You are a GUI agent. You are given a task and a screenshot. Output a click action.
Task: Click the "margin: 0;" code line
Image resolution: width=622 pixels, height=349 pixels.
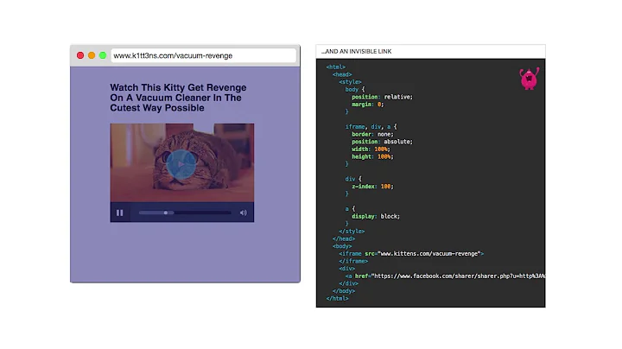368,105
